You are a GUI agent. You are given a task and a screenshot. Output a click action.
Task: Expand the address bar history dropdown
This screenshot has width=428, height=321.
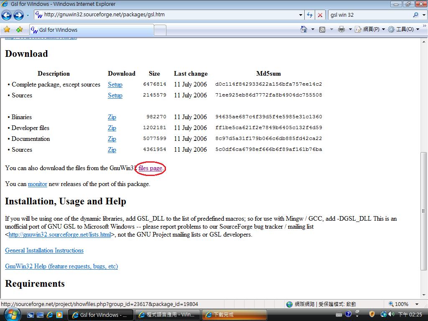301,15
